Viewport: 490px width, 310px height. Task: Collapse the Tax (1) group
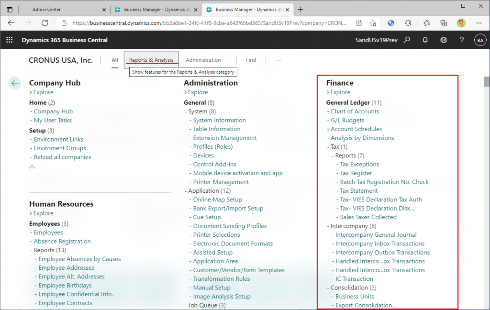point(337,146)
